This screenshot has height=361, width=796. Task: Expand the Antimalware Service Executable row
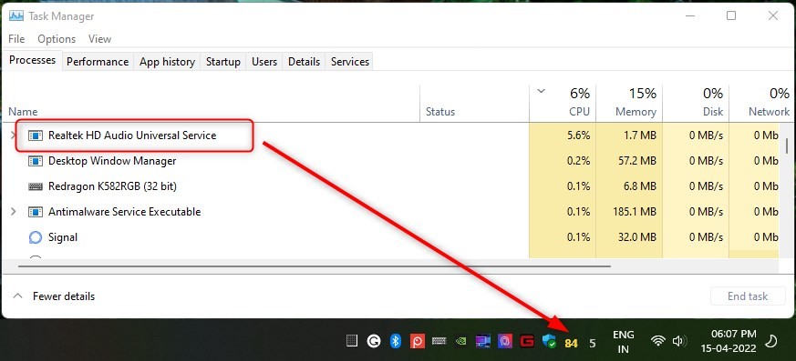[x=14, y=211]
